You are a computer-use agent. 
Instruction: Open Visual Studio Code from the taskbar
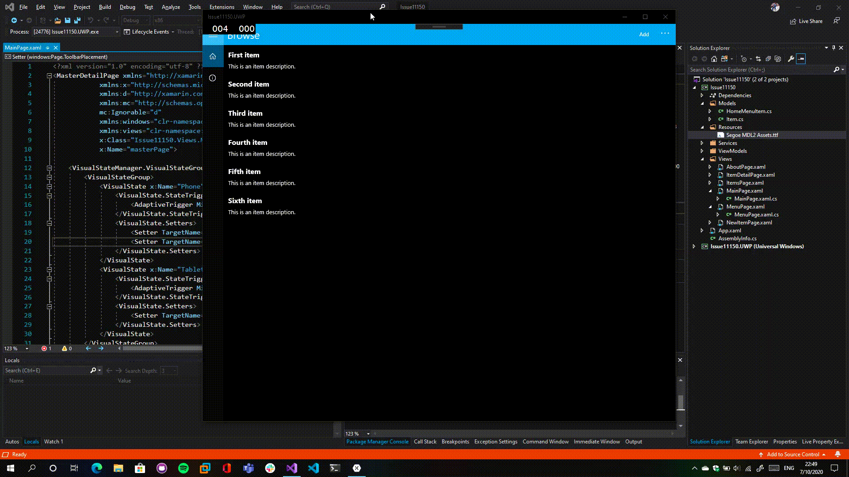click(x=314, y=468)
